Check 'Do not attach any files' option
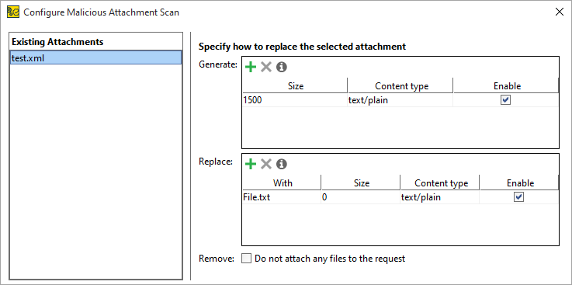 pyautogui.click(x=247, y=259)
